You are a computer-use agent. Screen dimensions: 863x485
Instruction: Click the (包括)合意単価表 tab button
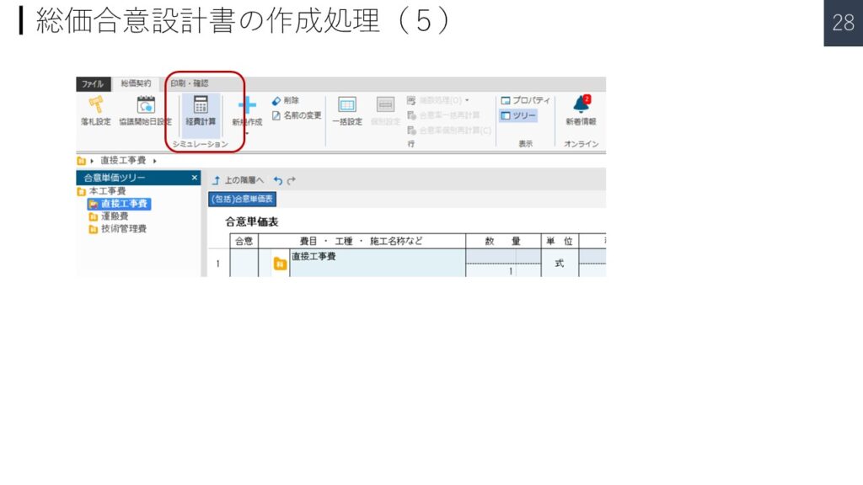pos(243,200)
